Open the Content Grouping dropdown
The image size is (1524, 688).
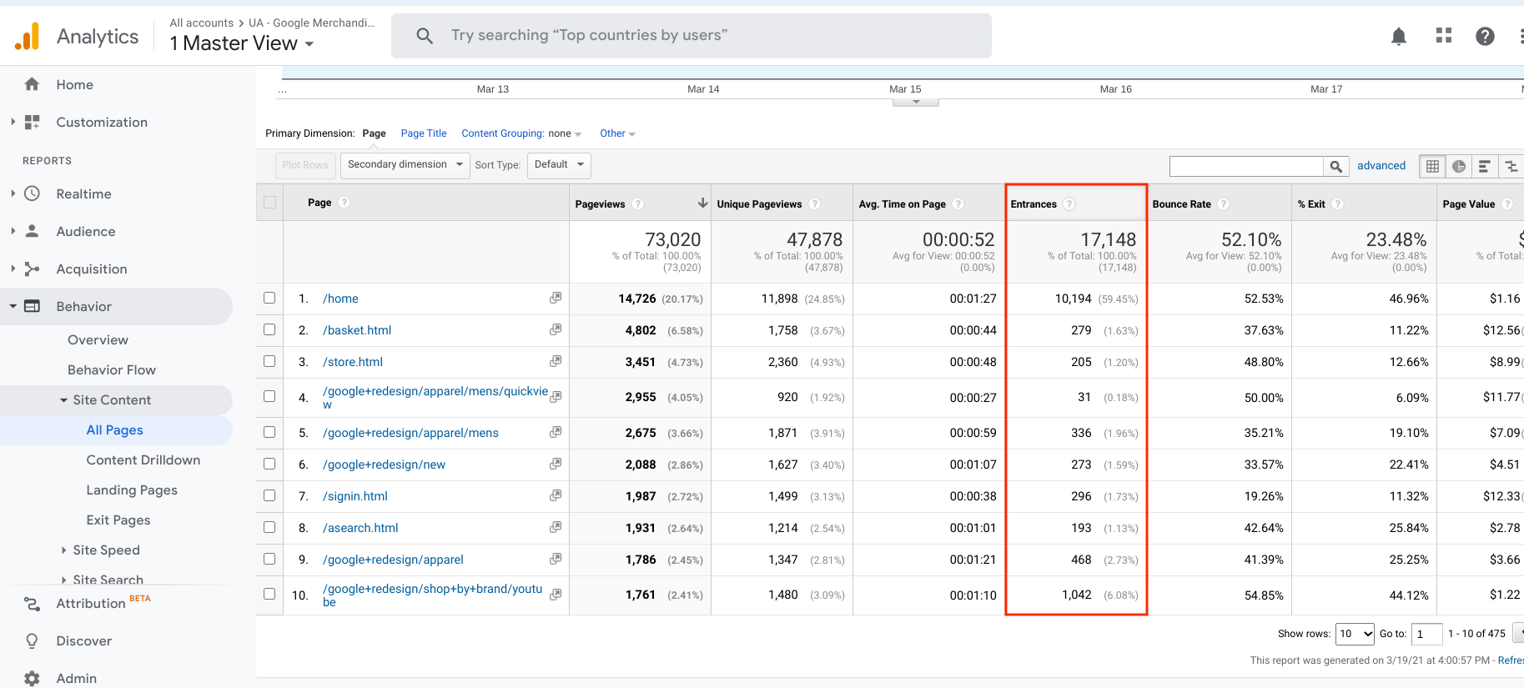coord(521,133)
